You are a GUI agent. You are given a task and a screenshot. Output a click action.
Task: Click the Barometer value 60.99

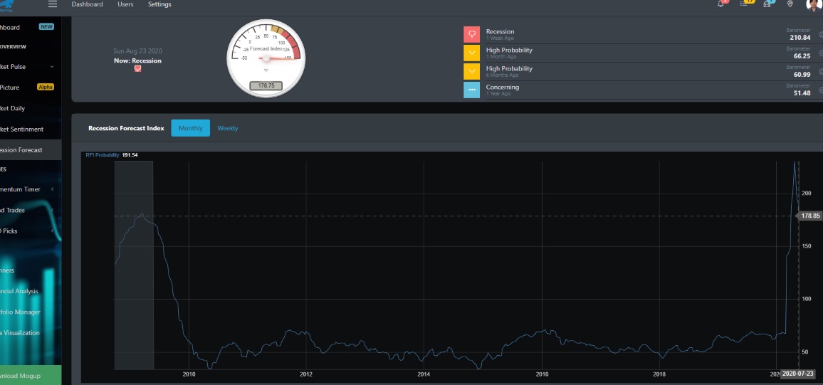802,75
